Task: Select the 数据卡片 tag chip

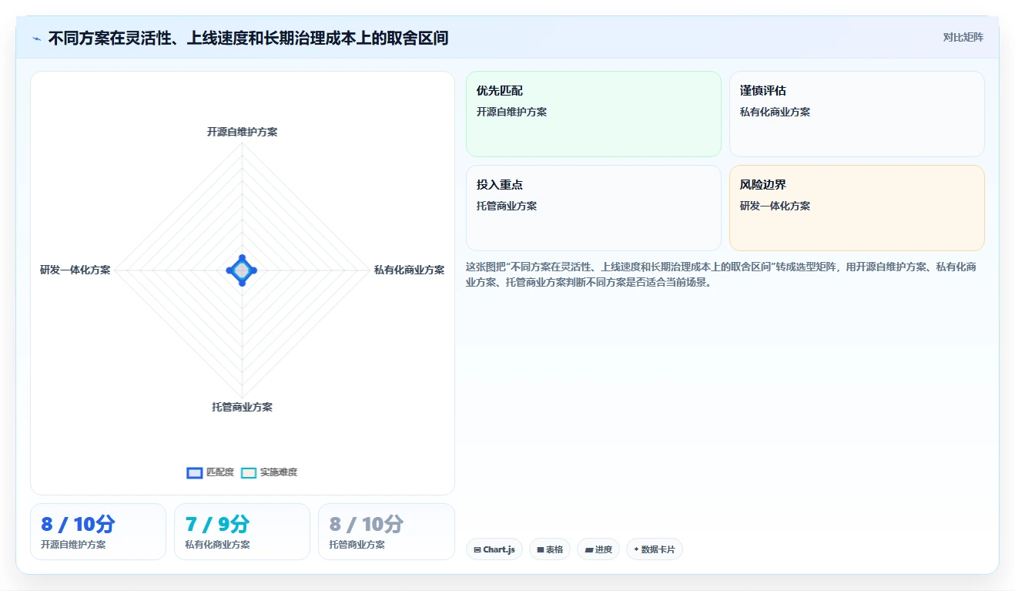Action: (655, 549)
